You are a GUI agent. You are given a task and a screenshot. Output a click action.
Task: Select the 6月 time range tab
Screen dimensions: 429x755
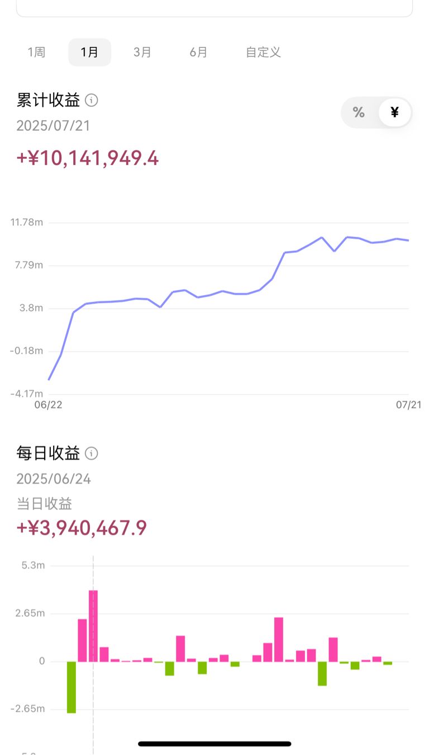coord(198,53)
